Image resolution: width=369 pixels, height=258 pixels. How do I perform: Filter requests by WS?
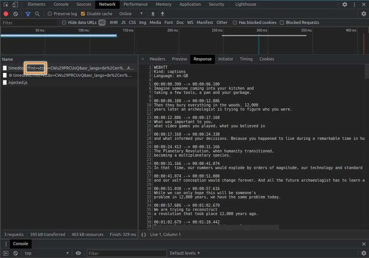(x=190, y=22)
